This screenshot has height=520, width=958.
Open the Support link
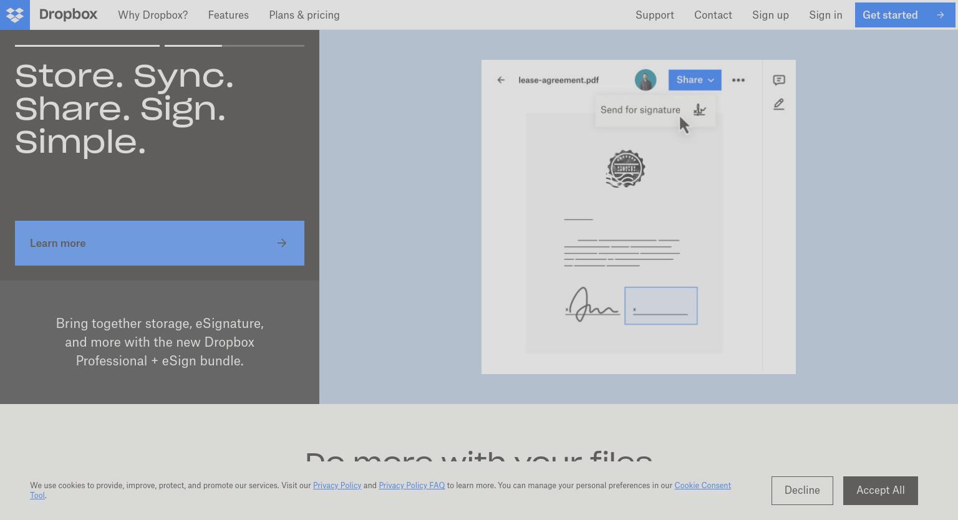pos(655,15)
